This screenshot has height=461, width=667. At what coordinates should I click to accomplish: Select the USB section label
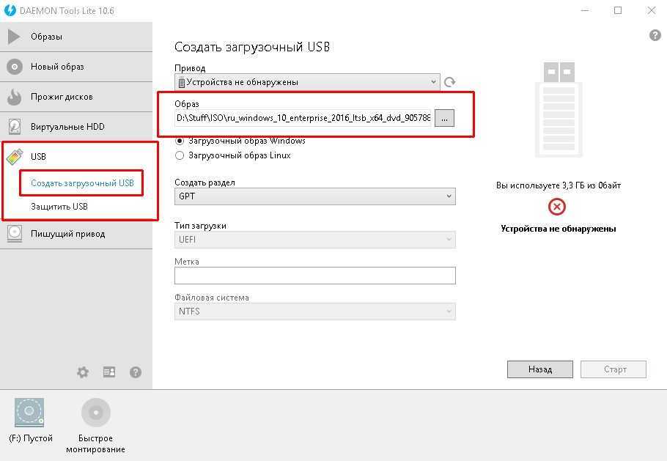tap(38, 157)
